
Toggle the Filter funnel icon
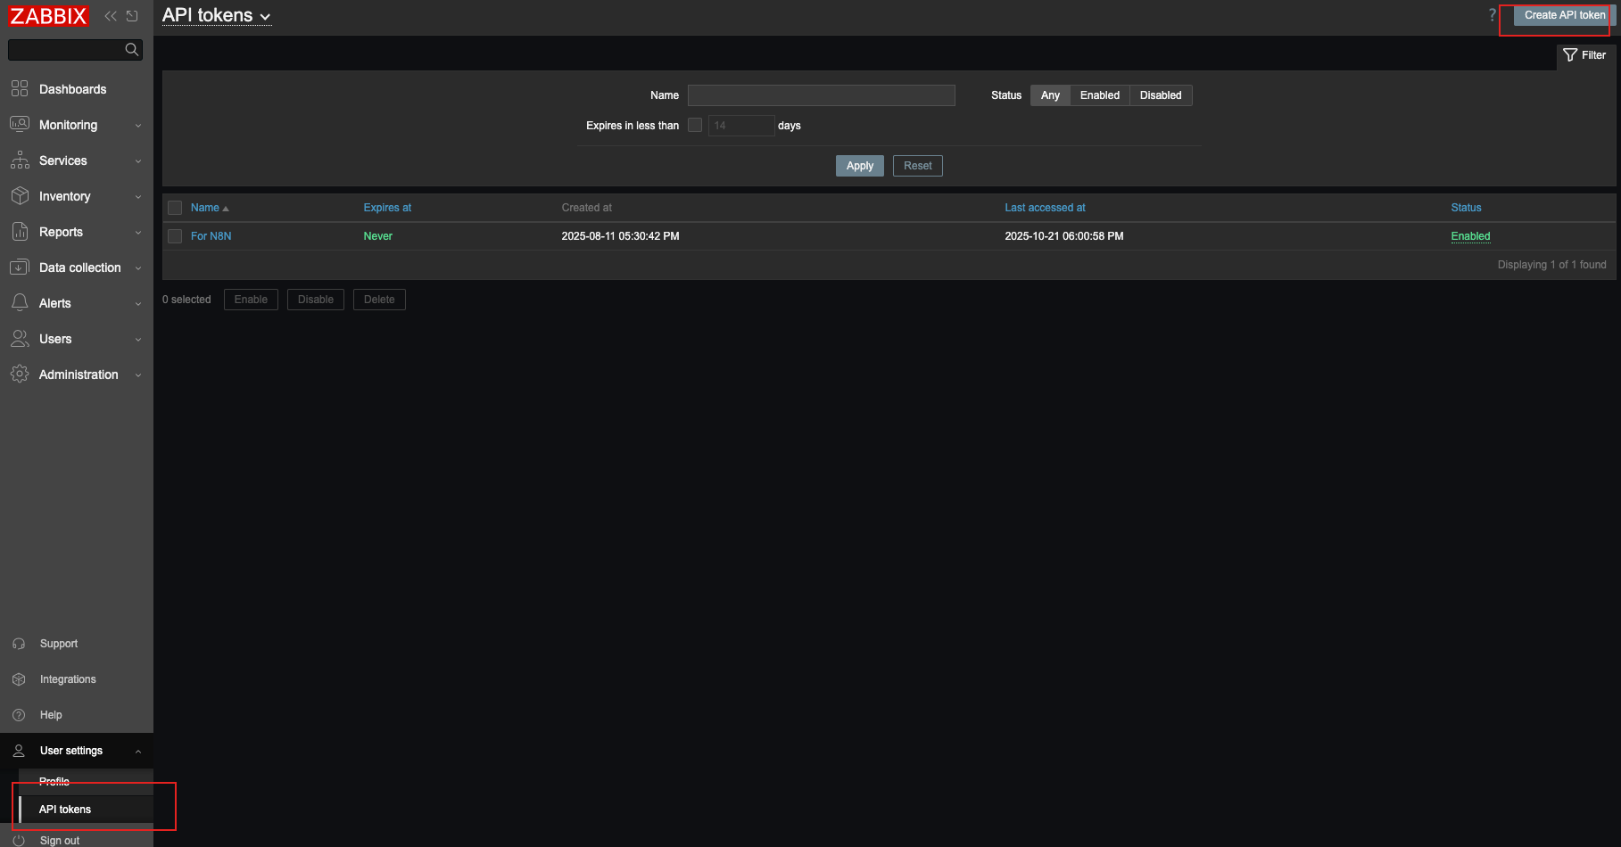click(1571, 55)
